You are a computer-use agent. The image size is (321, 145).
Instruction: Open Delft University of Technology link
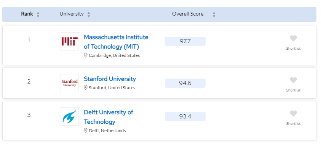(x=109, y=117)
